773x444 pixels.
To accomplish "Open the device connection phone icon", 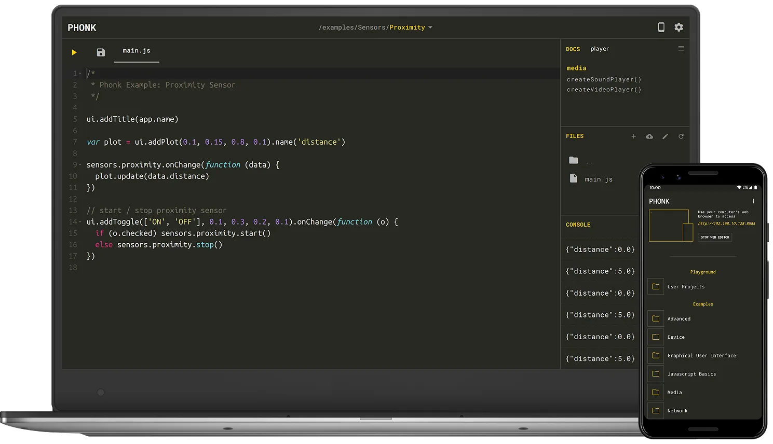I will point(661,27).
